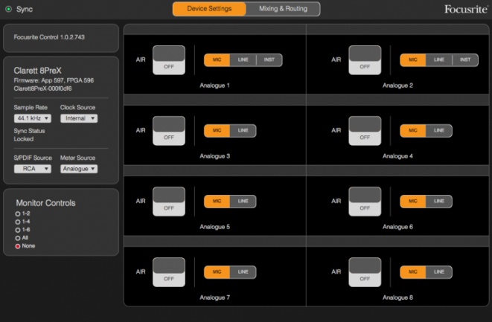Turn on AIR for Analogue 5
The height and width of the screenshot is (322, 492).
169,202
